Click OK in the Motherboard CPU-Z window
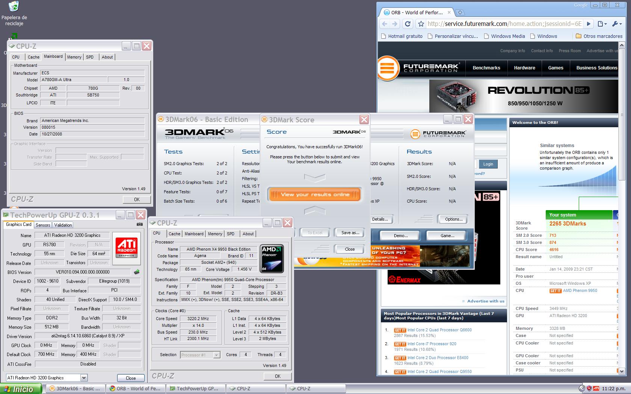The width and height of the screenshot is (631, 394). coord(137,200)
